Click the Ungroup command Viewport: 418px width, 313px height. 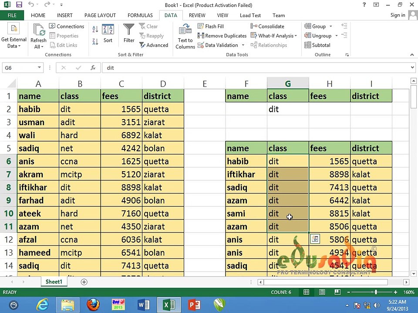(318, 36)
